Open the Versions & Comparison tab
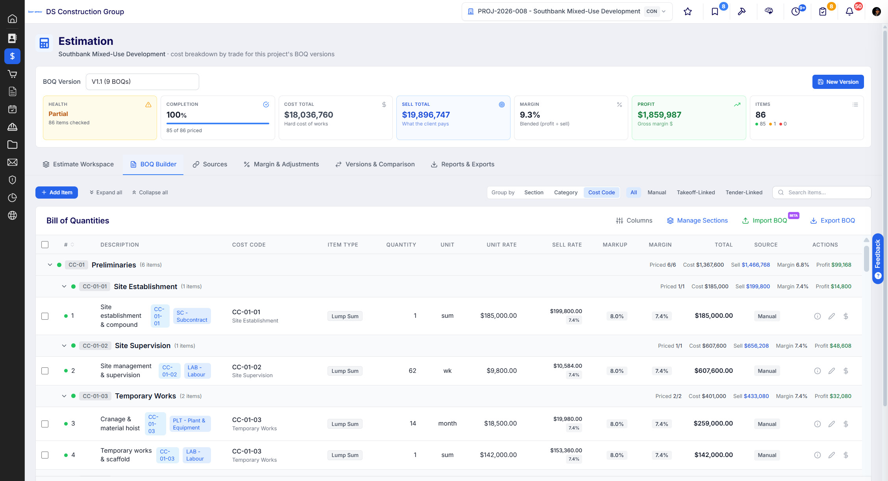The width and height of the screenshot is (888, 481). (375, 164)
